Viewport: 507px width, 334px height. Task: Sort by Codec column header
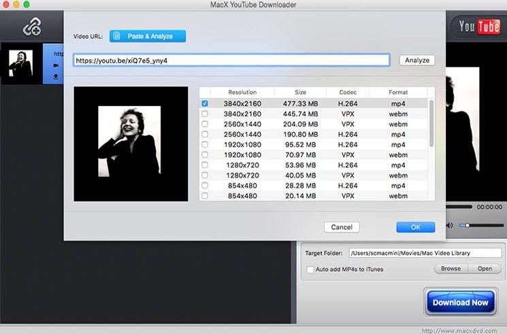tap(348, 92)
